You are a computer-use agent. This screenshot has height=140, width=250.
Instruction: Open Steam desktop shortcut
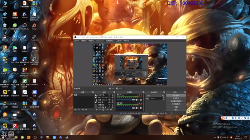coord(25,38)
